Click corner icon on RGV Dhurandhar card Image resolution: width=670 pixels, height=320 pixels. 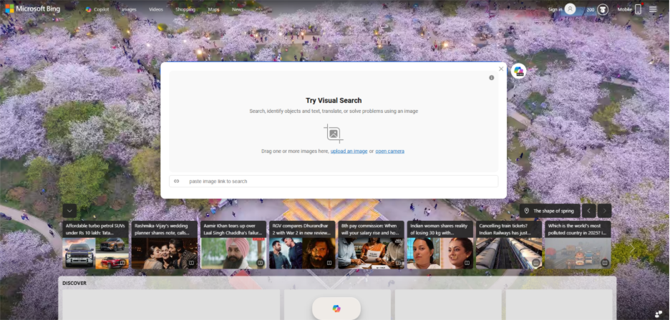point(329,263)
